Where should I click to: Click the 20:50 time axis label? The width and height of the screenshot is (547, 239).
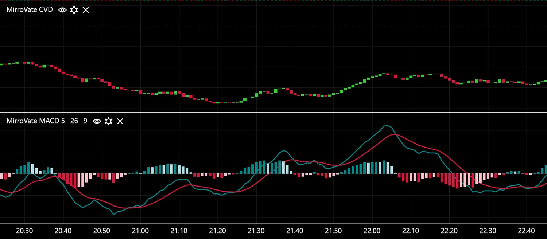[x=102, y=231]
